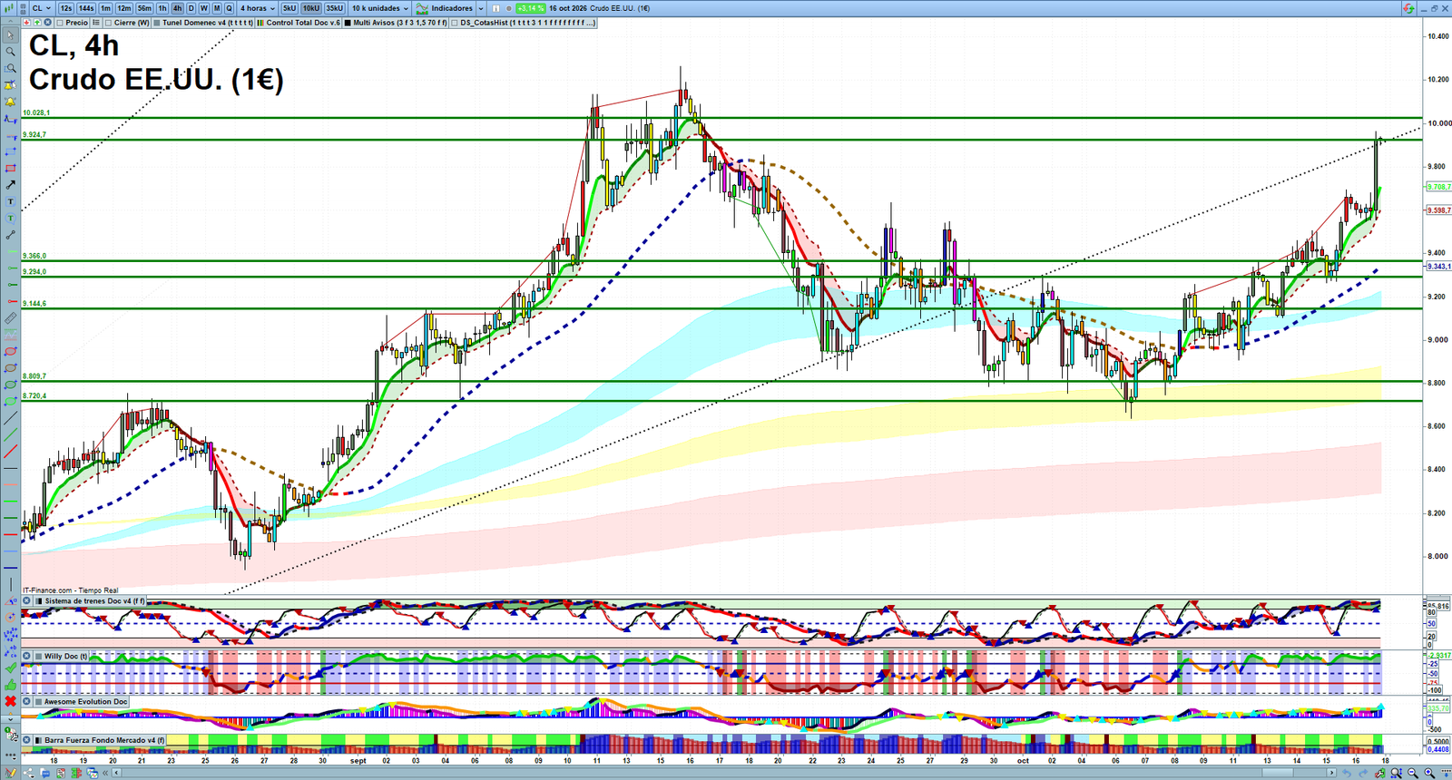Select the segment line tool
This screenshot has height=780, width=1452.
click(10, 236)
